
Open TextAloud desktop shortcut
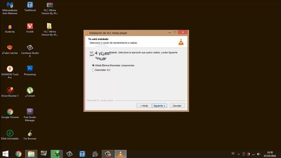point(30,7)
